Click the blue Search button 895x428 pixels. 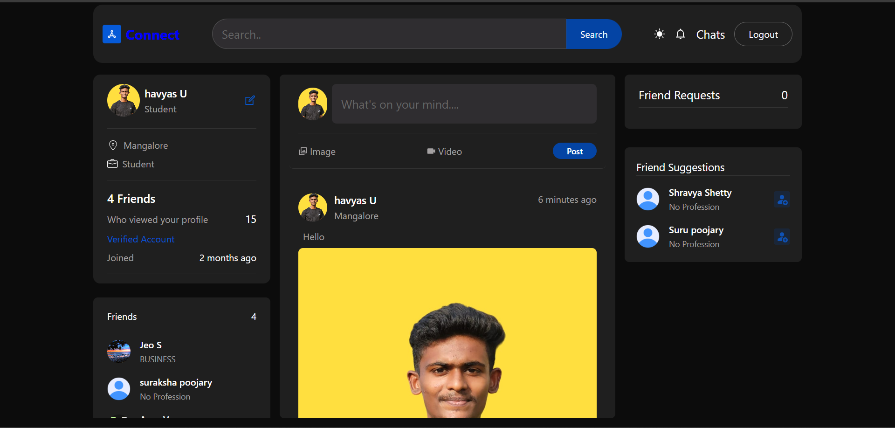pyautogui.click(x=593, y=35)
